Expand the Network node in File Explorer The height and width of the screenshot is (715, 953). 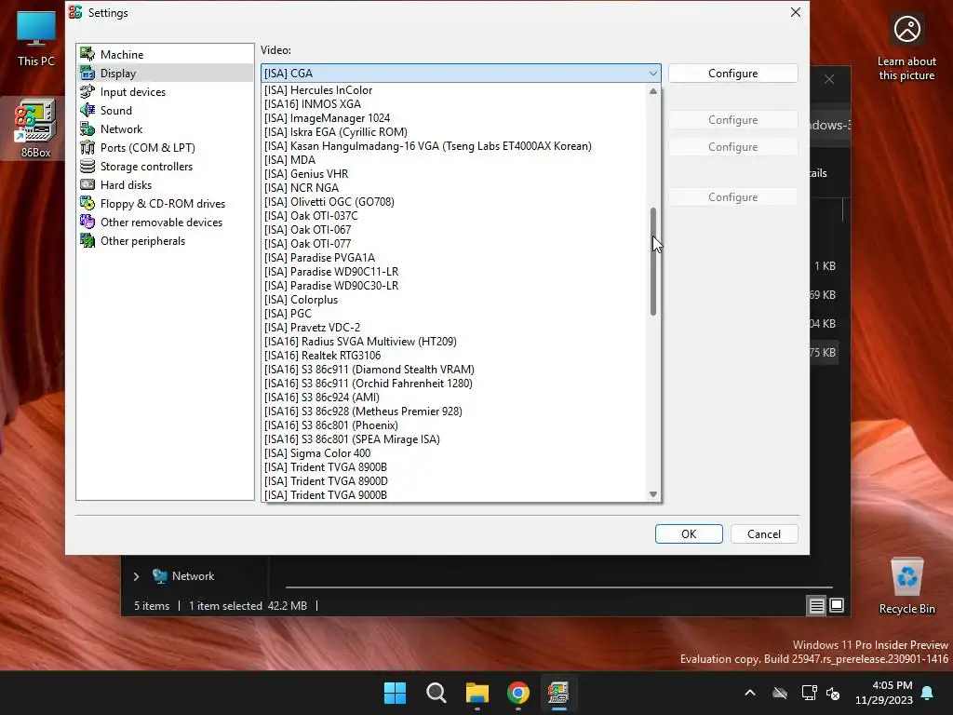[136, 576]
